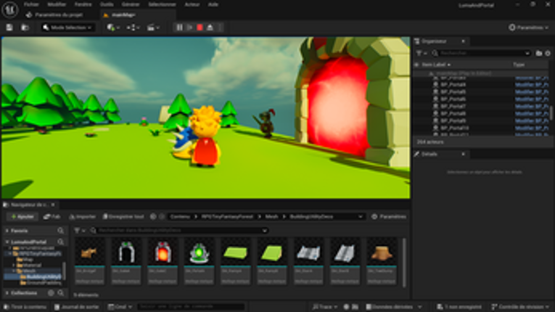Viewport: 555px width, 312px height.
Task: Toggle the visibility column eye header in the Organiseur
Action: click(417, 65)
